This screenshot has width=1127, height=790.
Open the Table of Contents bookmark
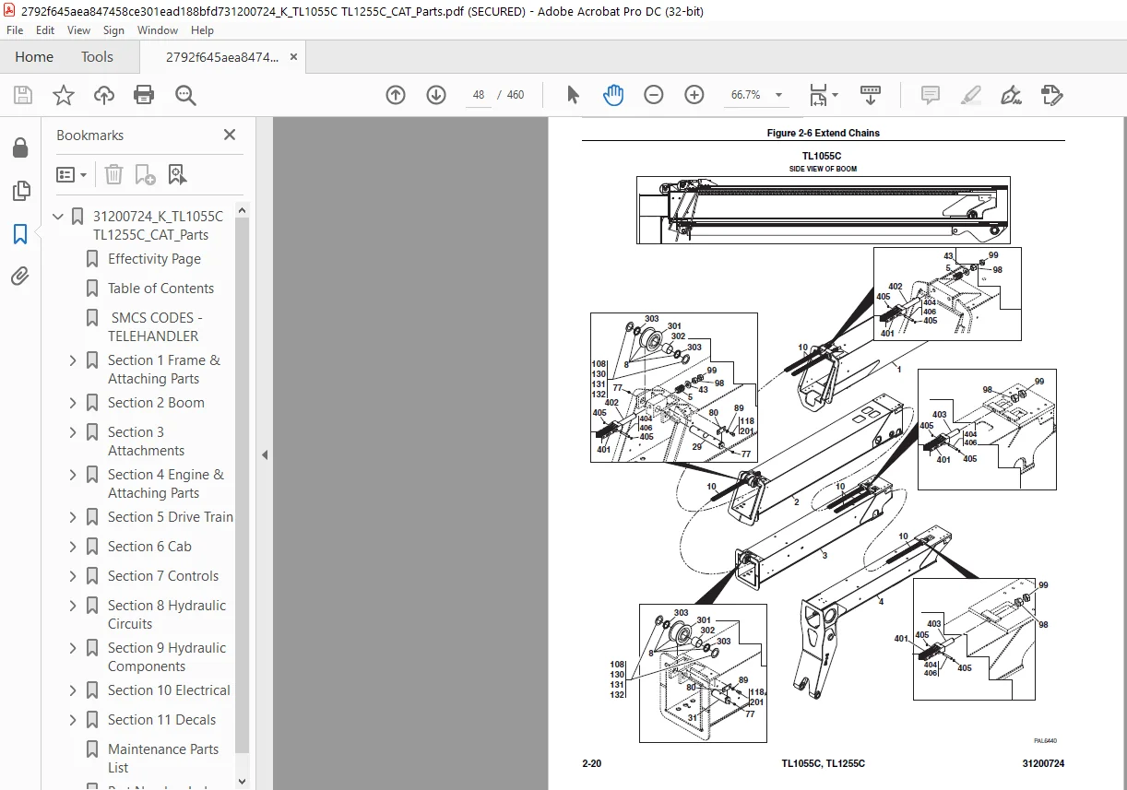click(160, 289)
